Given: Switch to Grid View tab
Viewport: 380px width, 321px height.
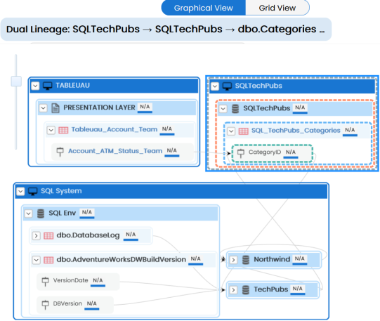Looking at the screenshot, I should (x=277, y=8).
